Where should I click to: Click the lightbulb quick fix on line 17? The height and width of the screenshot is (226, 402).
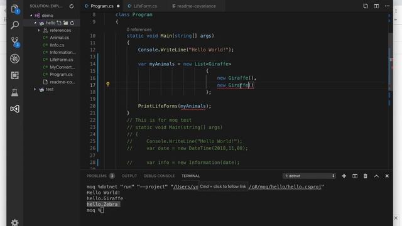pyautogui.click(x=107, y=84)
